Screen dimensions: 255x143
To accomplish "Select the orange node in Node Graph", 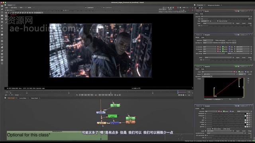I will point(130,122).
